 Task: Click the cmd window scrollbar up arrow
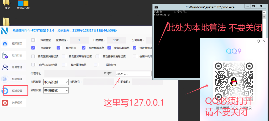click(x=264, y=12)
